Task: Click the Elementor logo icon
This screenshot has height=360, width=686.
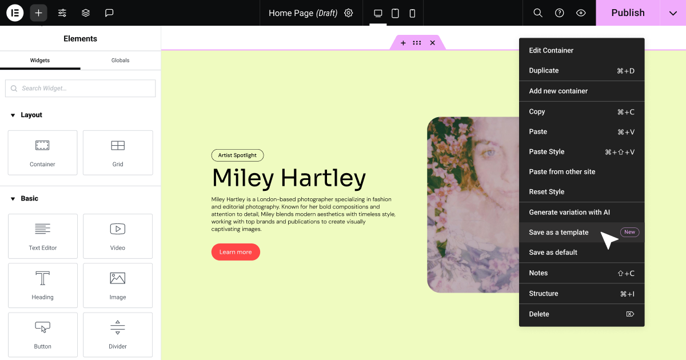Action: tap(15, 13)
